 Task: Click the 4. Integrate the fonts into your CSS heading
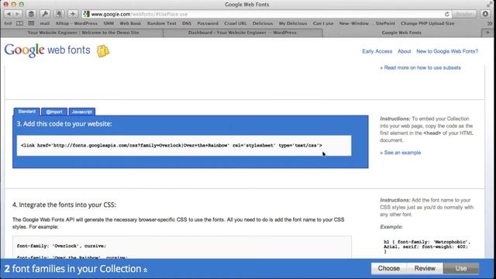tap(64, 205)
